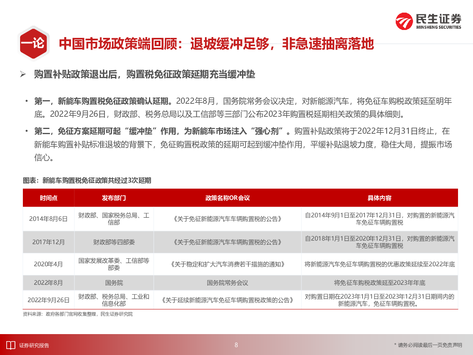The image size is (473, 355).
Task: Click cell 国家发展改革委、工信部等部委
Action: (x=114, y=264)
